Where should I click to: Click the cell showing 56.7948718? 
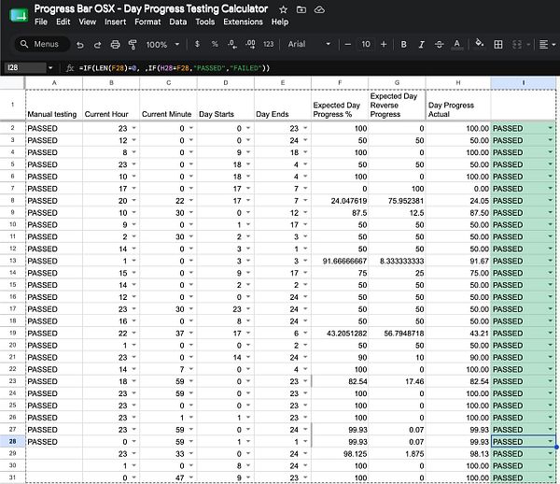pyautogui.click(x=397, y=334)
